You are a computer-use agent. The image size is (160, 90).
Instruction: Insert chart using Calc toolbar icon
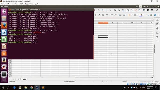coord(119,10)
